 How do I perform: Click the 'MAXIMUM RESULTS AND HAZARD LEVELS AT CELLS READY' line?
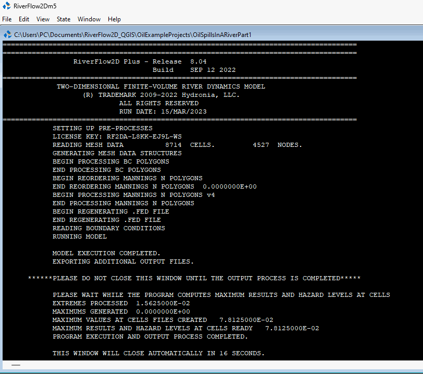[186, 328]
